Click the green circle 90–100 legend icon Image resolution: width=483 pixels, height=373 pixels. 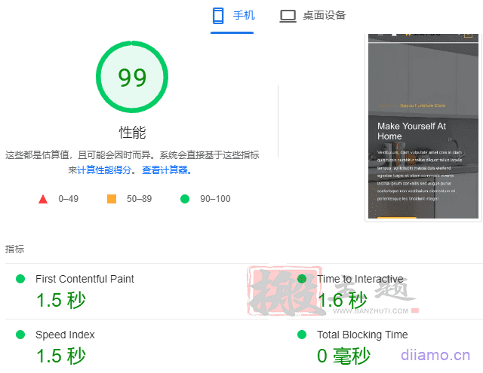click(185, 199)
